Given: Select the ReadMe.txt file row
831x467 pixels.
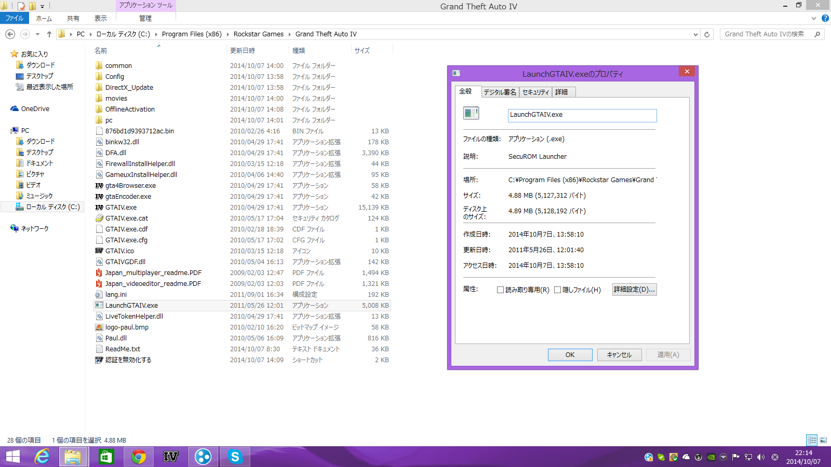Looking at the screenshot, I should [242, 349].
